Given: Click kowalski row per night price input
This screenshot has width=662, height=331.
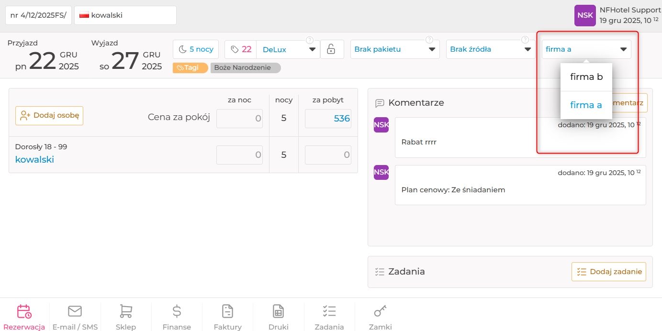Looking at the screenshot, I should pos(239,155).
